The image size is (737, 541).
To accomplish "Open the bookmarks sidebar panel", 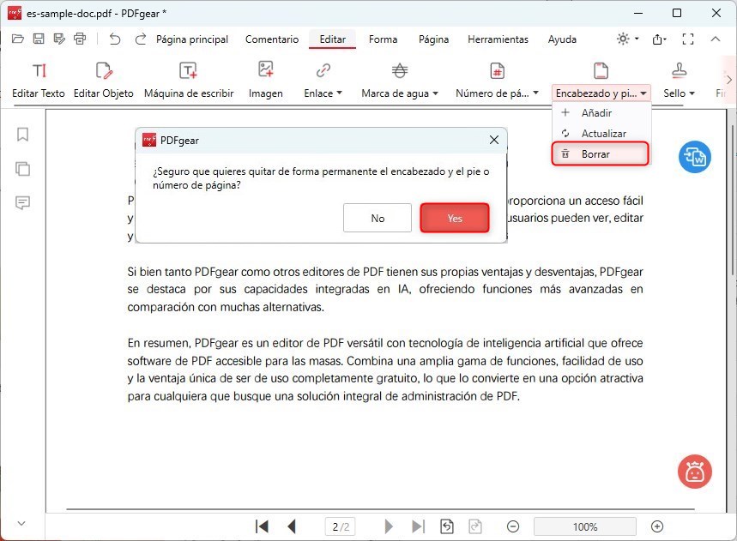I will coord(22,135).
